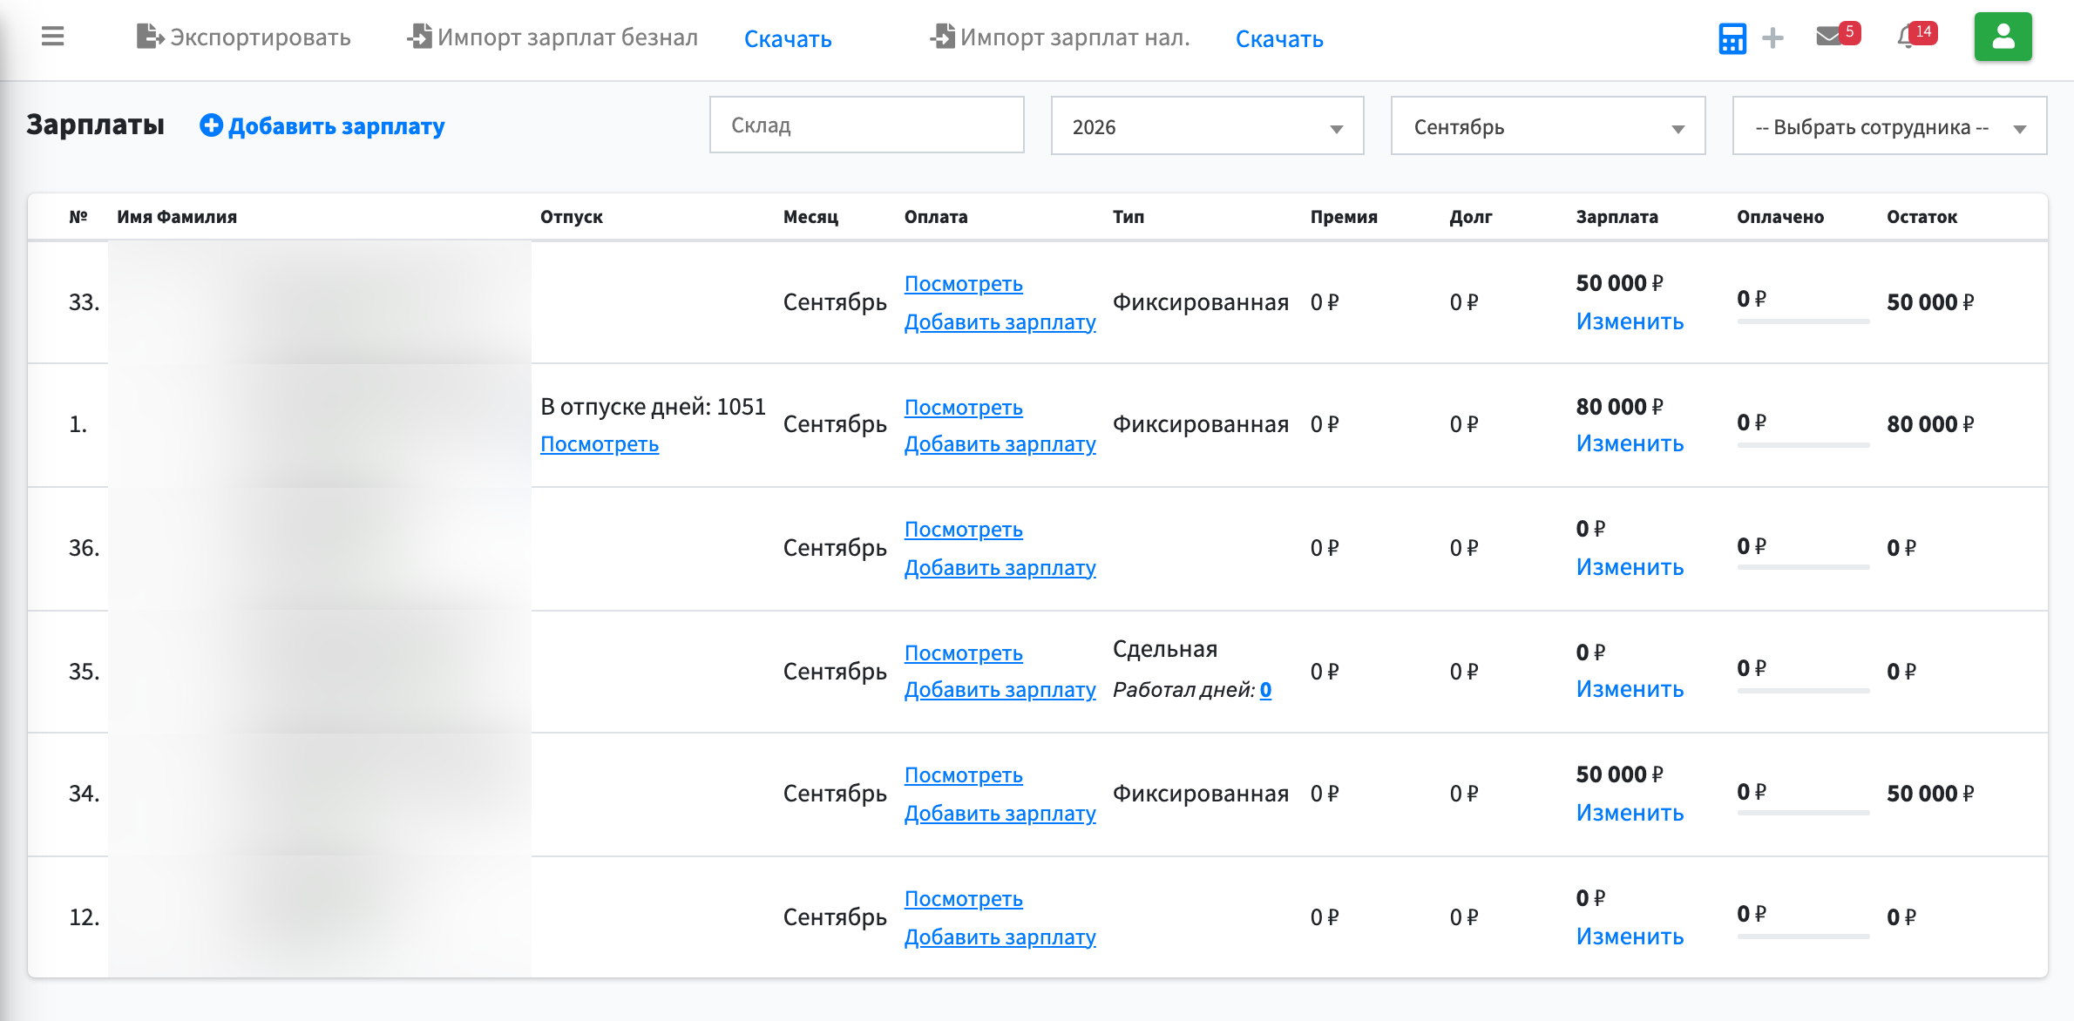This screenshot has height=1021, width=2074.
Task: Click the 80 000 ₽ remainder value
Action: (1930, 424)
